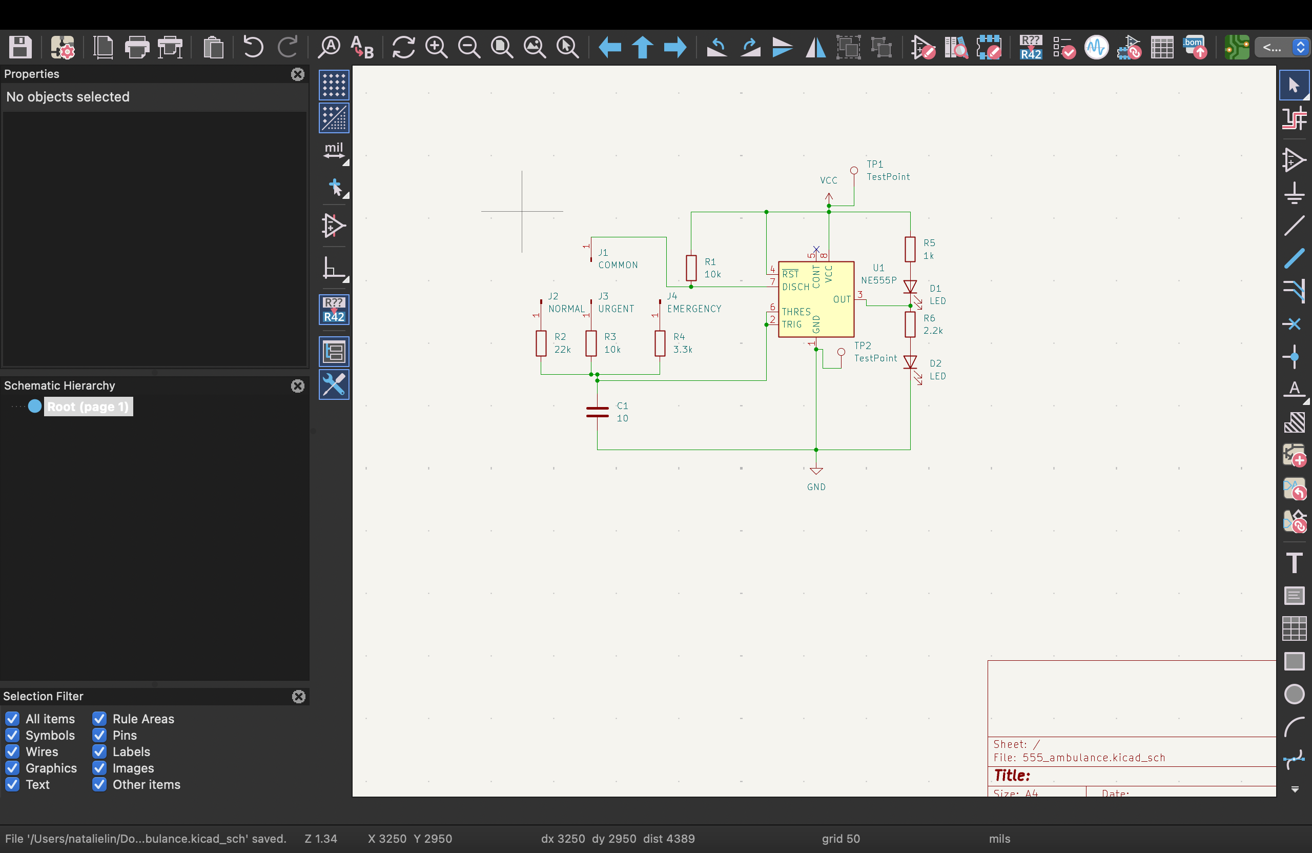Toggle grid display dots button

pyautogui.click(x=334, y=85)
